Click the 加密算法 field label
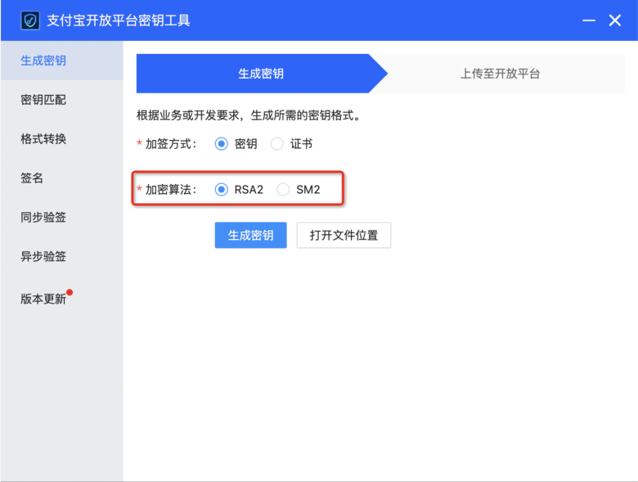This screenshot has height=482, width=638. click(170, 190)
